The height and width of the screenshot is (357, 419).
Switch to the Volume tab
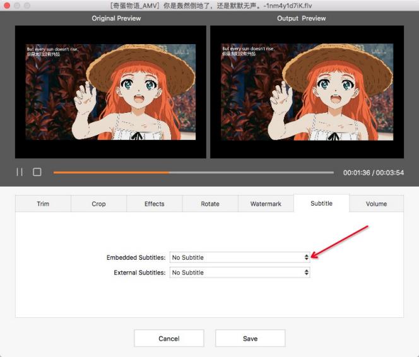click(x=377, y=204)
